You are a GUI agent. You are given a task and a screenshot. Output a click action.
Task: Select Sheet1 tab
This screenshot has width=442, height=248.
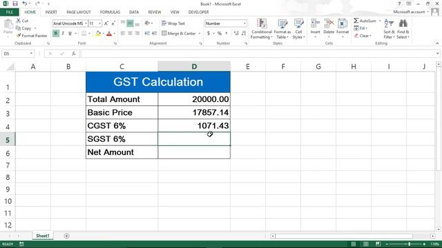43,236
